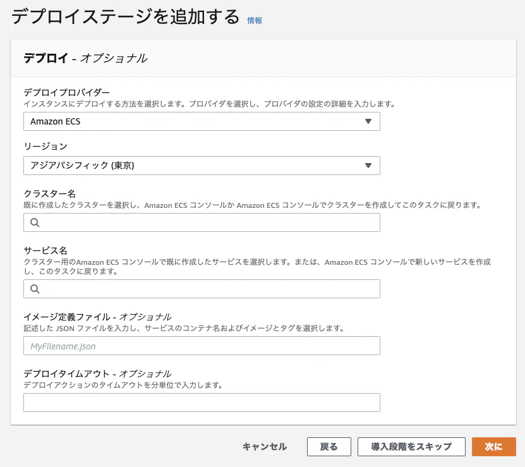Go back with the 戻る button
Image resolution: width=525 pixels, height=467 pixels.
tap(329, 447)
